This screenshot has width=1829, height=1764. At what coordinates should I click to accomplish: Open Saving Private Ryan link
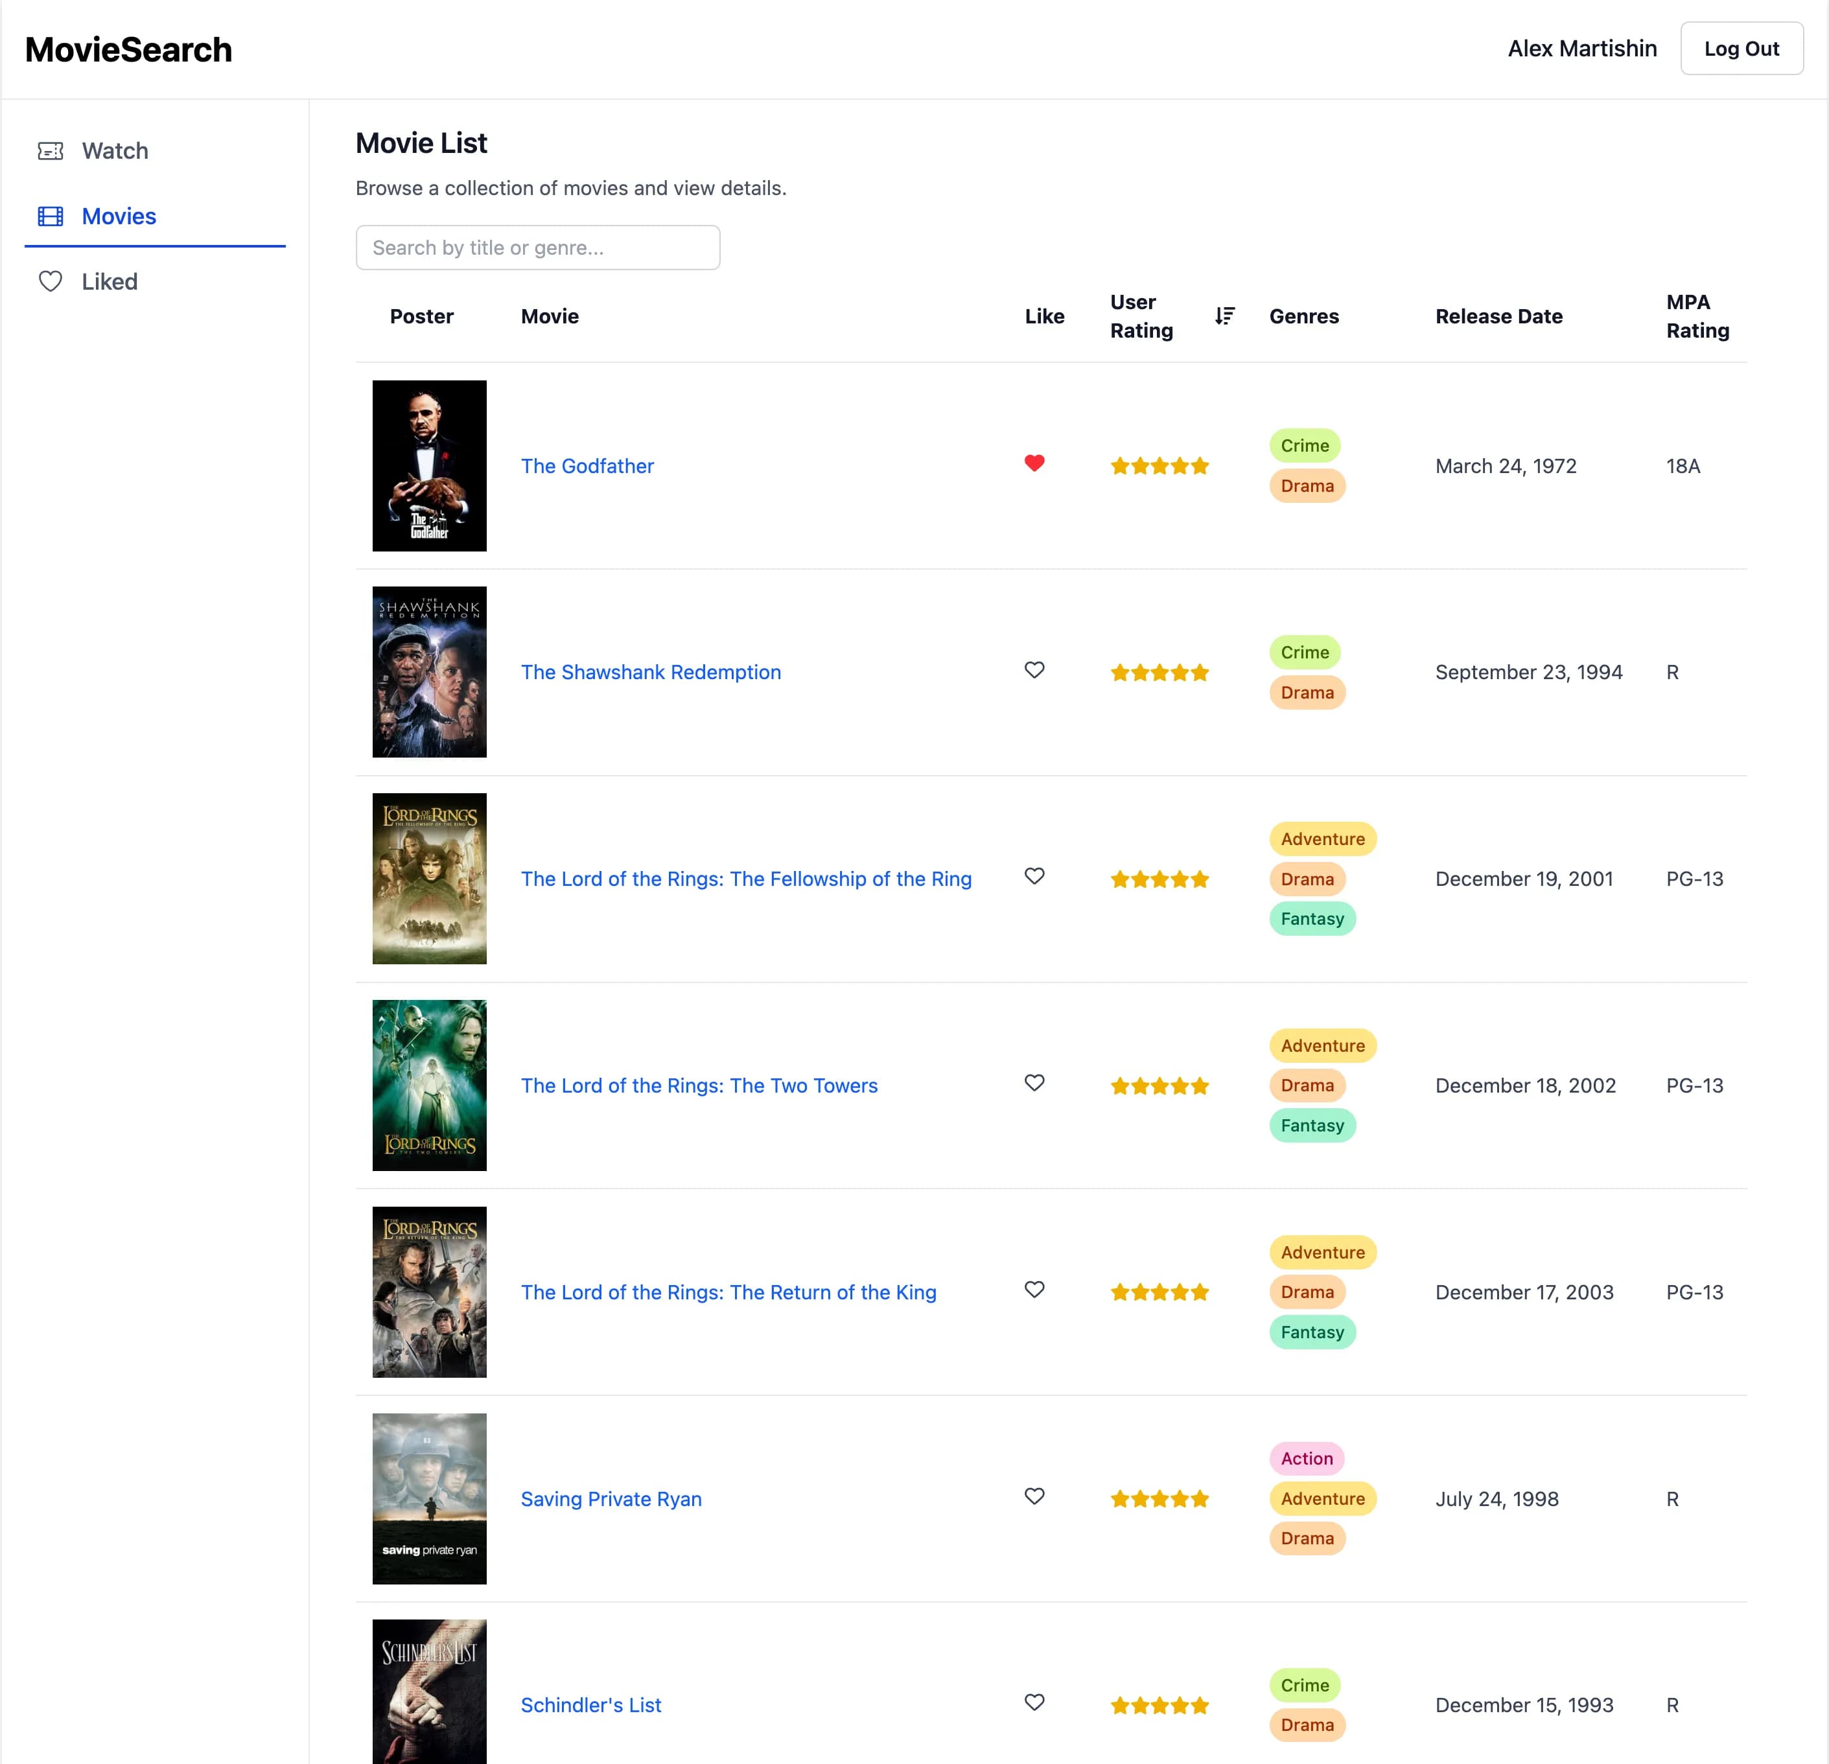point(611,1499)
